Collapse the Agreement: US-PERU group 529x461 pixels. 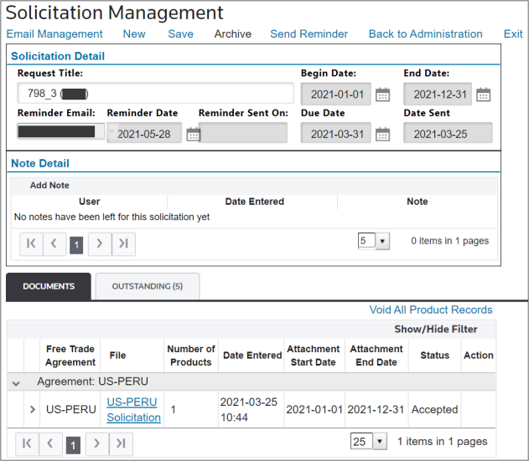[16, 383]
